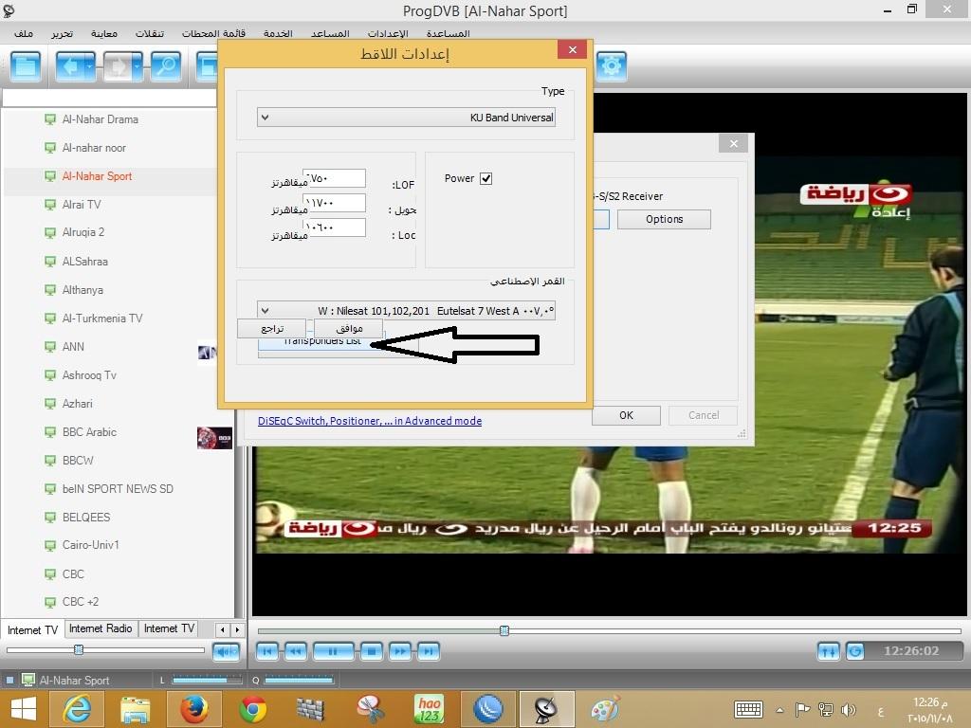This screenshot has width=971, height=728.
Task: Click the channel search box above the list
Action: 110,99
